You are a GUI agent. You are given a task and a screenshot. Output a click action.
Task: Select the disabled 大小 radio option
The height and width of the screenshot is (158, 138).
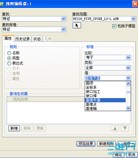[9, 68]
